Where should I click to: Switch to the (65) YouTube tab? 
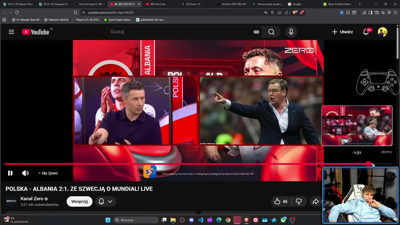pos(161,4)
